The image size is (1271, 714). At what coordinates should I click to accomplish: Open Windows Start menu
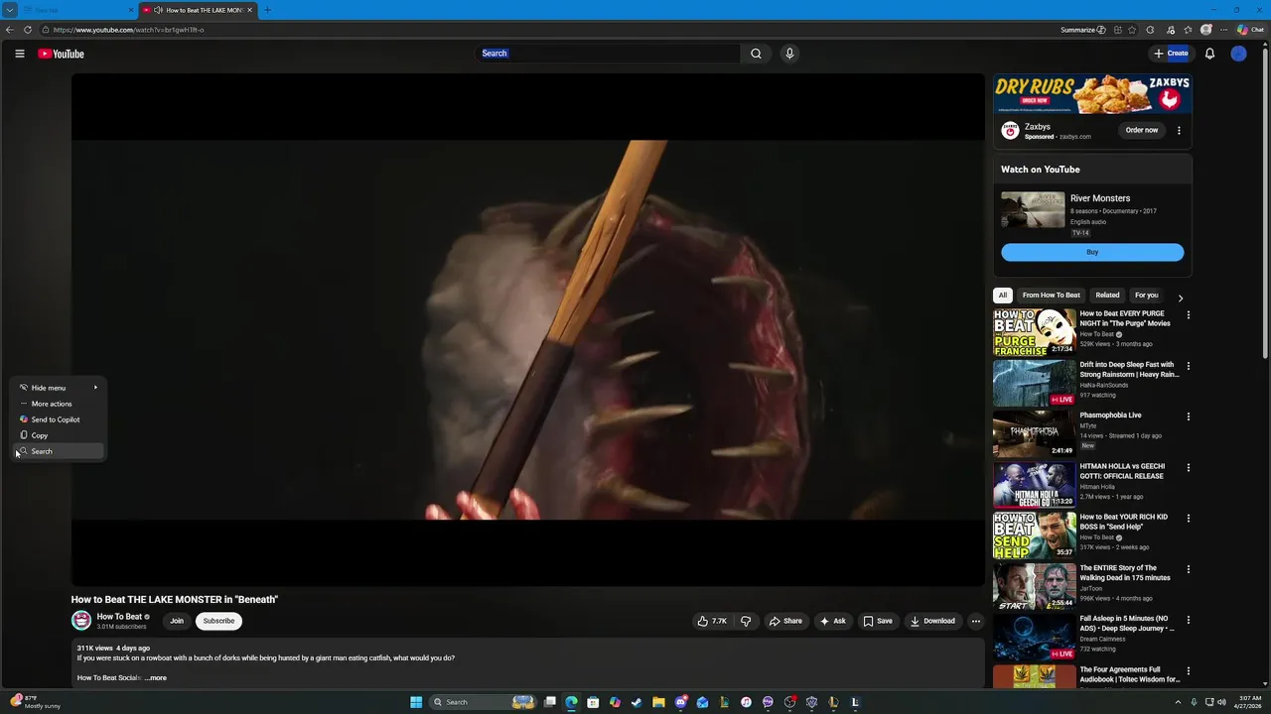(416, 702)
